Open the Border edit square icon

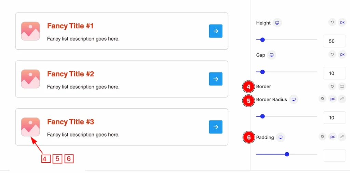tap(342, 86)
